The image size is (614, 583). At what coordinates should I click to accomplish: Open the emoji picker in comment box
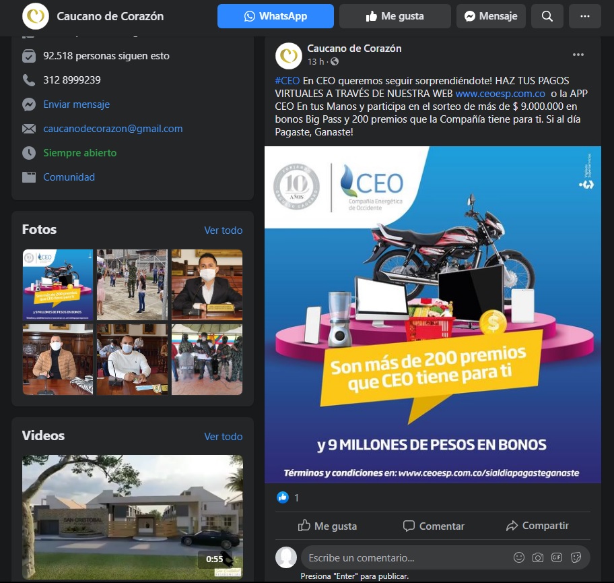pos(519,557)
